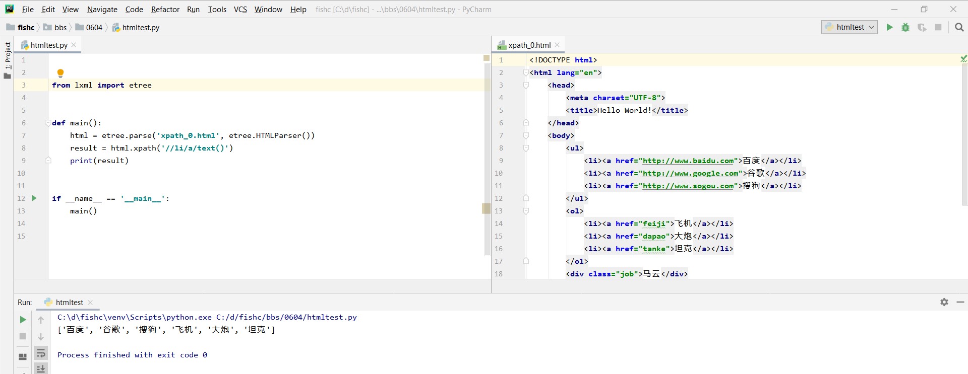Open the Window menu

pos(268,10)
